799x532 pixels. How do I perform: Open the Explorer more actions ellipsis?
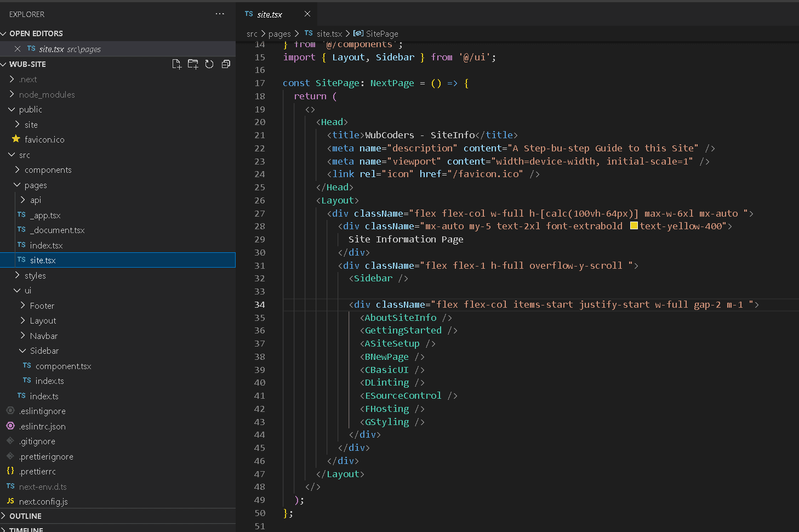tap(220, 14)
